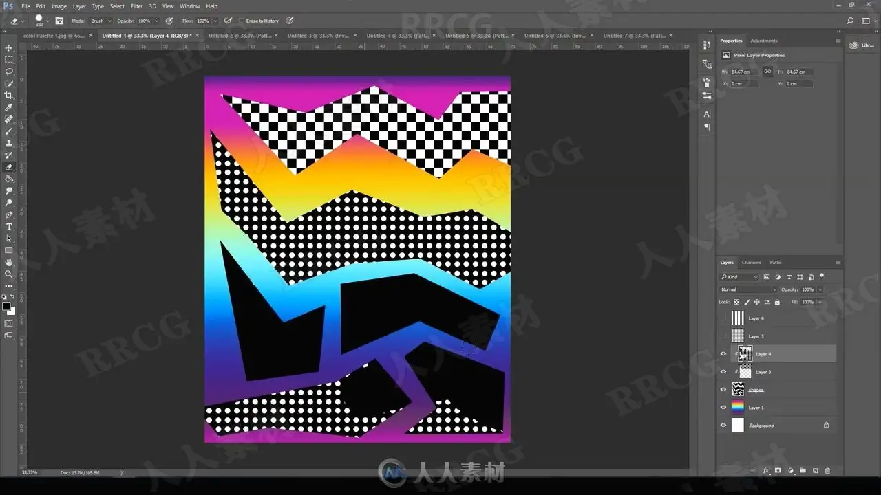This screenshot has height=495, width=881.
Task: Swap foreground and background colors
Action: click(x=13, y=298)
